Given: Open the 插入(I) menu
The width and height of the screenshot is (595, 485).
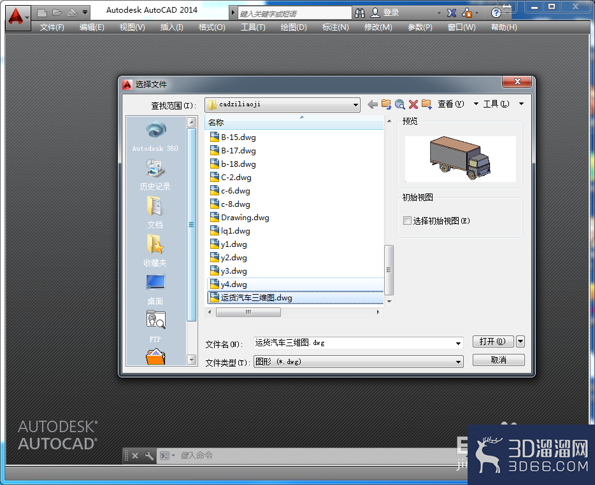Looking at the screenshot, I should [171, 27].
